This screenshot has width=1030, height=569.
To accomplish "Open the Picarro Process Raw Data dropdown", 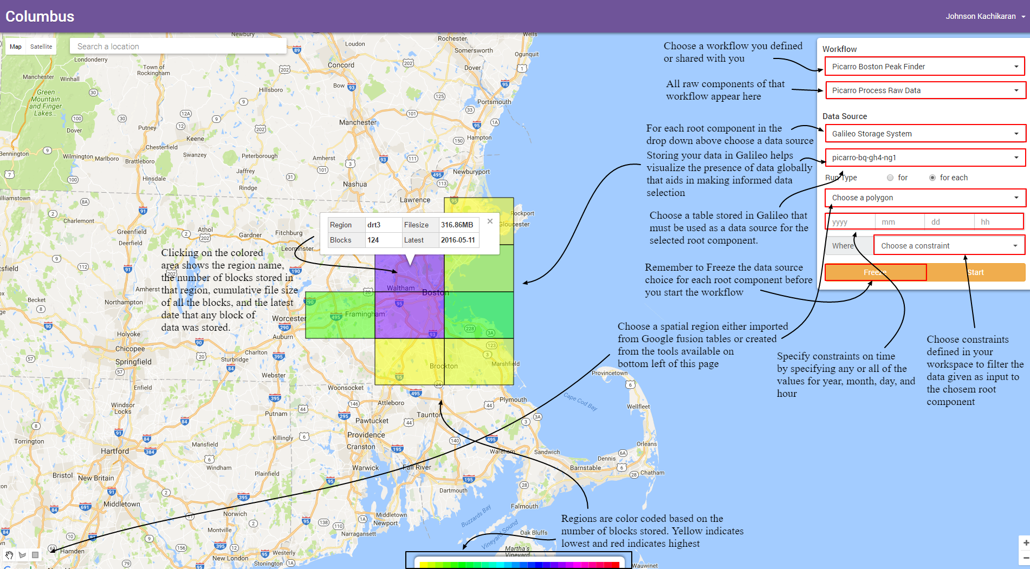I will [925, 90].
